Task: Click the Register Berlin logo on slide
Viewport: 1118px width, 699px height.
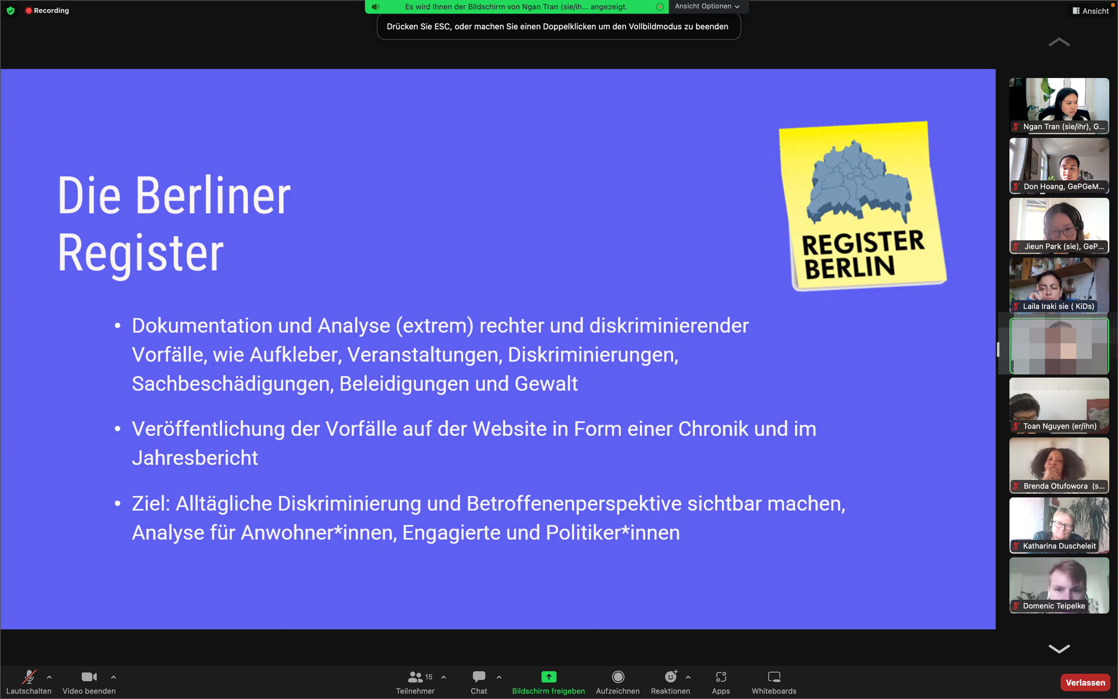Action: (863, 206)
